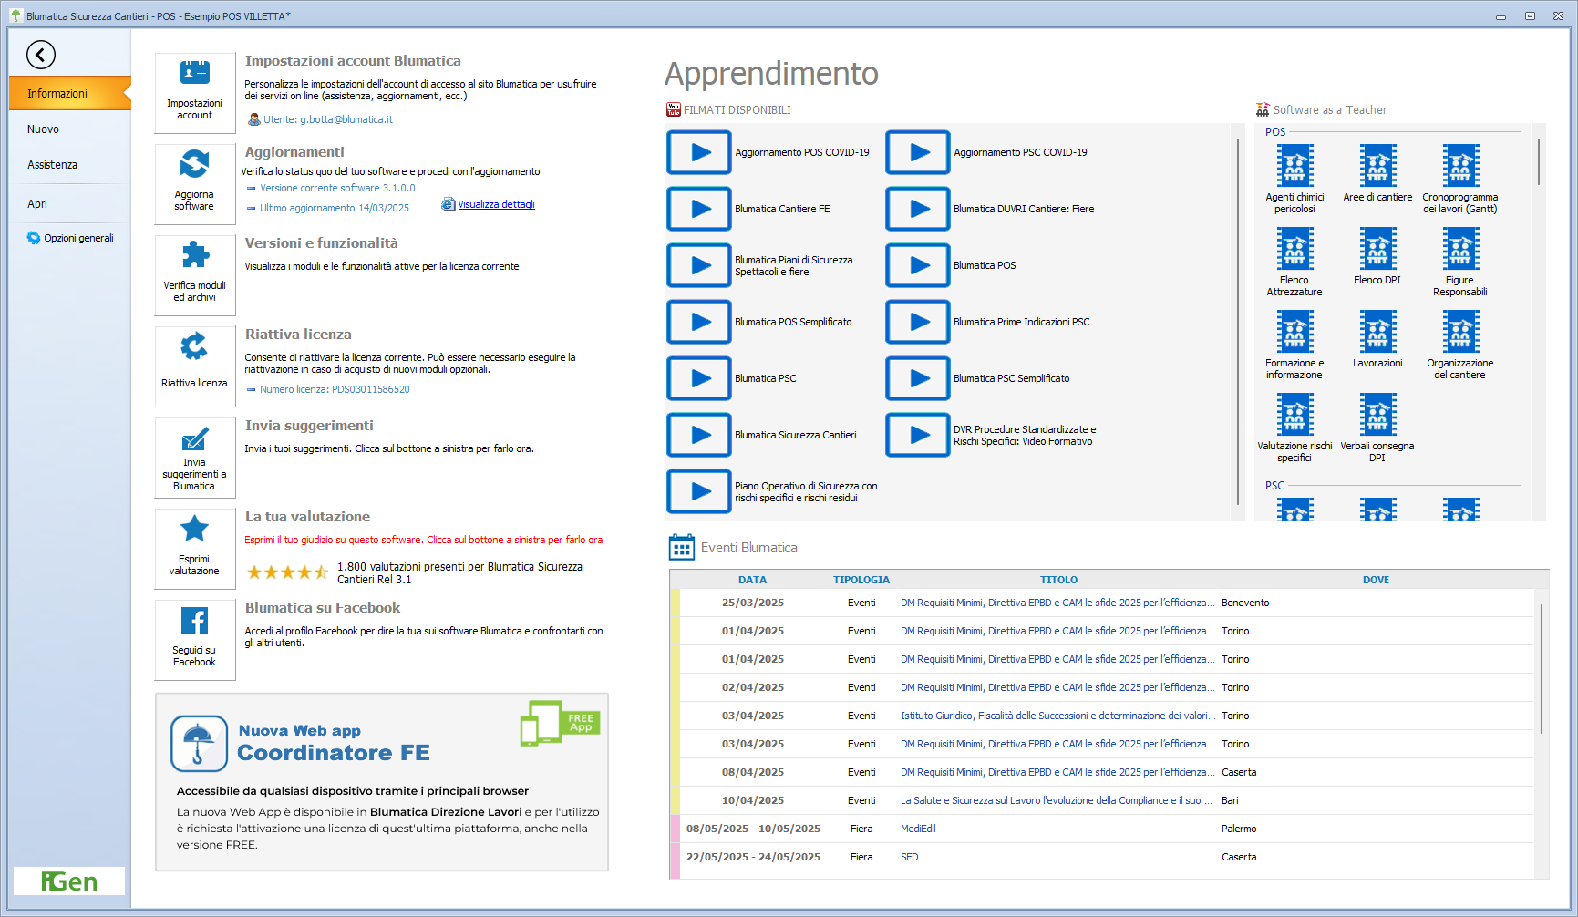
Task: Click the back arrow circle button
Action: point(41,55)
